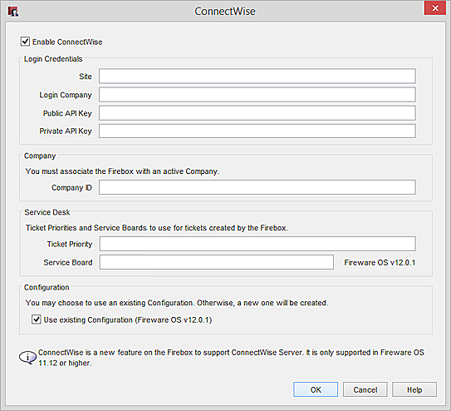
Task: Click the Ticket Priority field
Action: click(257, 244)
